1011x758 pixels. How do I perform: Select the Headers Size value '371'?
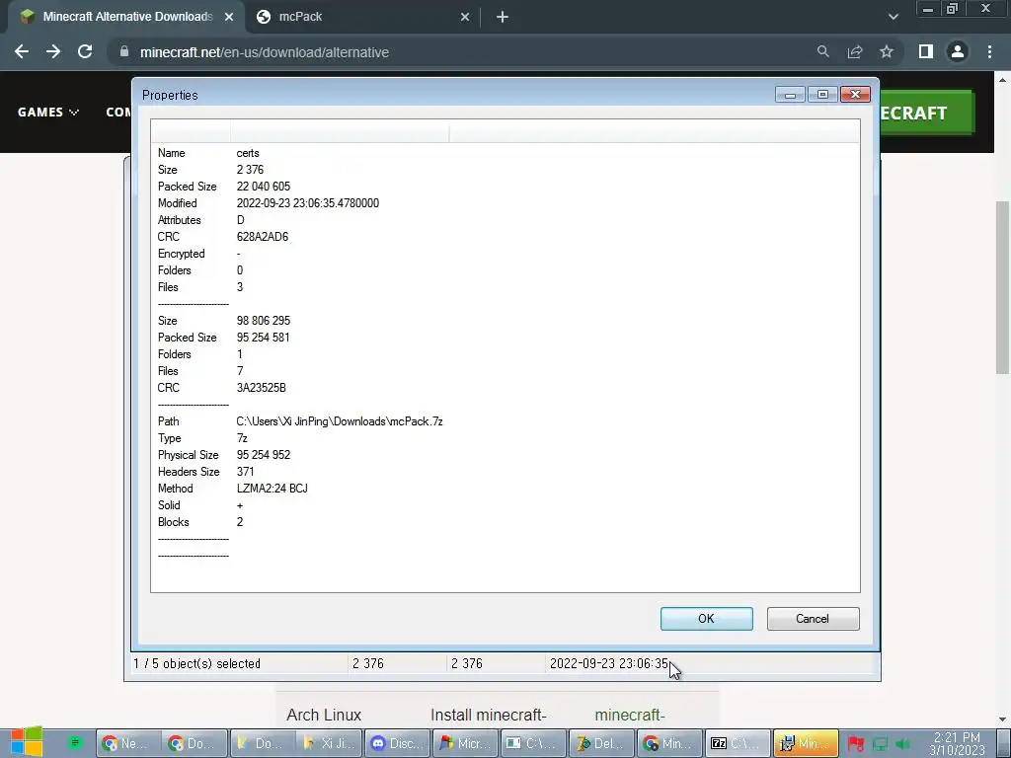[245, 471]
